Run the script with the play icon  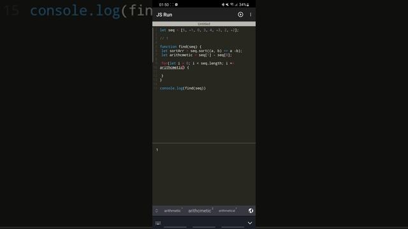tap(240, 15)
